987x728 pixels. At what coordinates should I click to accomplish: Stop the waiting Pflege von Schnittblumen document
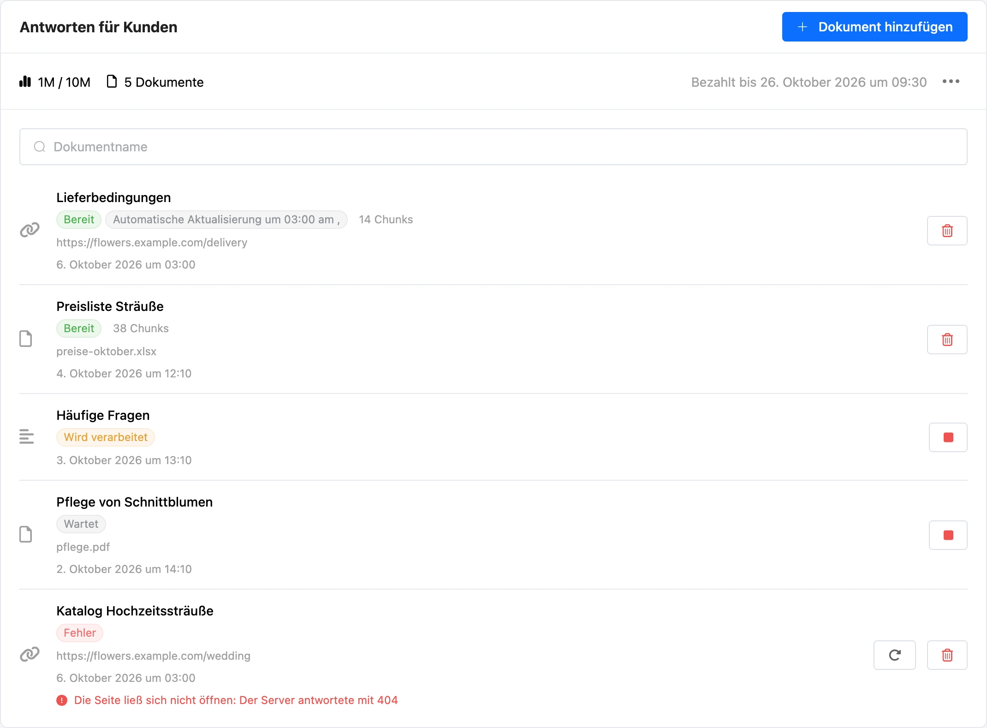(948, 535)
